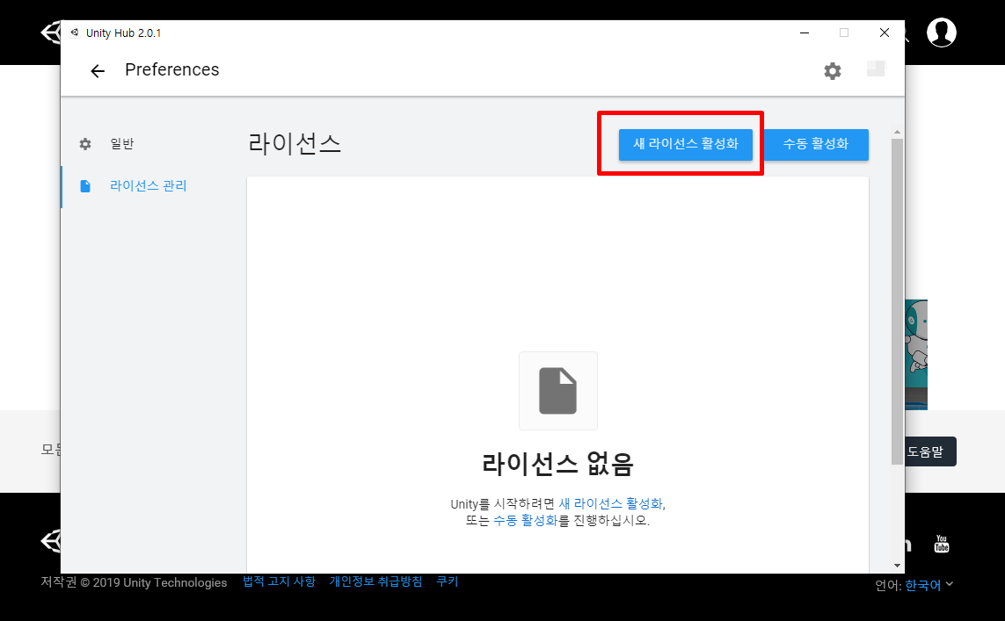Click the license document icon in sidebar
This screenshot has width=1005, height=621.
pyautogui.click(x=85, y=186)
